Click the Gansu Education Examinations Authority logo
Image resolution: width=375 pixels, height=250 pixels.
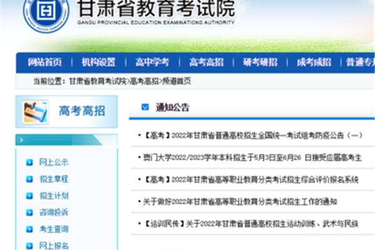point(46,12)
